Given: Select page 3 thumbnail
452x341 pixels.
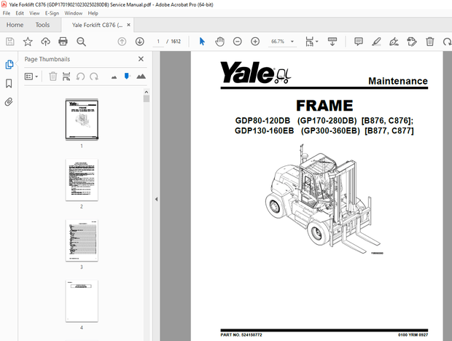Looking at the screenshot, I should pos(82,240).
